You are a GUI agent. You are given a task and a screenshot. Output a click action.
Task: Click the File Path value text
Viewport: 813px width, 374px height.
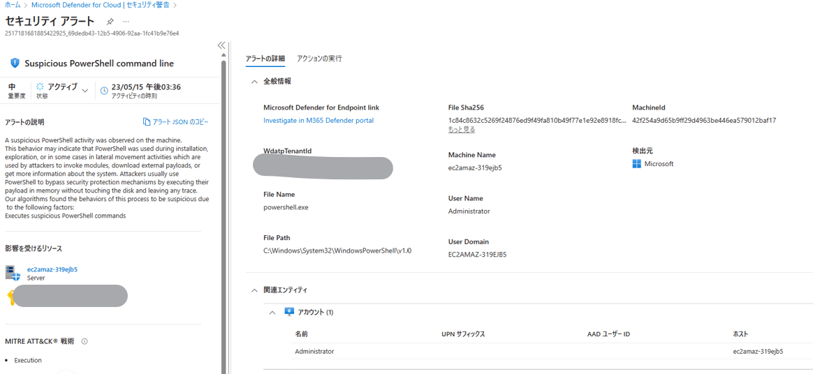pos(337,250)
